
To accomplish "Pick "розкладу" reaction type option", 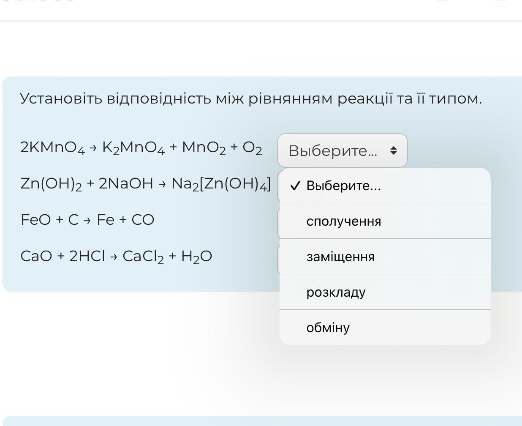I will (x=336, y=292).
